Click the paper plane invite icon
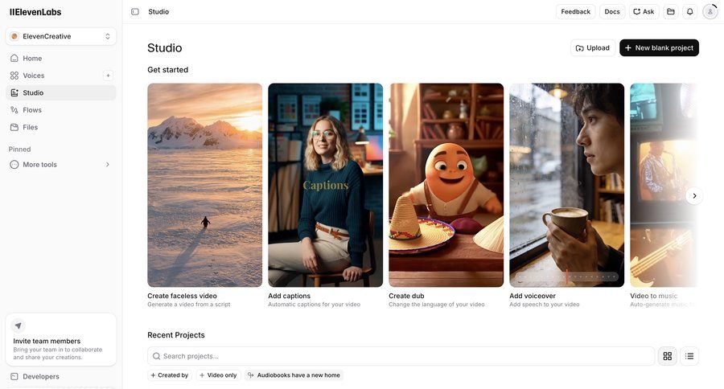The width and height of the screenshot is (724, 389). 18,326
